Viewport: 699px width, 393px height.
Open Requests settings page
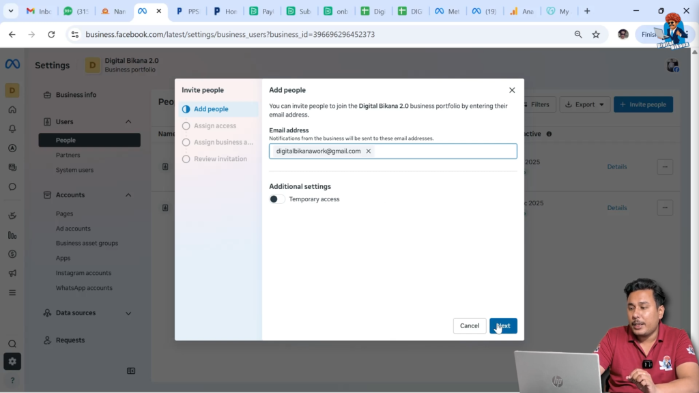coord(70,340)
